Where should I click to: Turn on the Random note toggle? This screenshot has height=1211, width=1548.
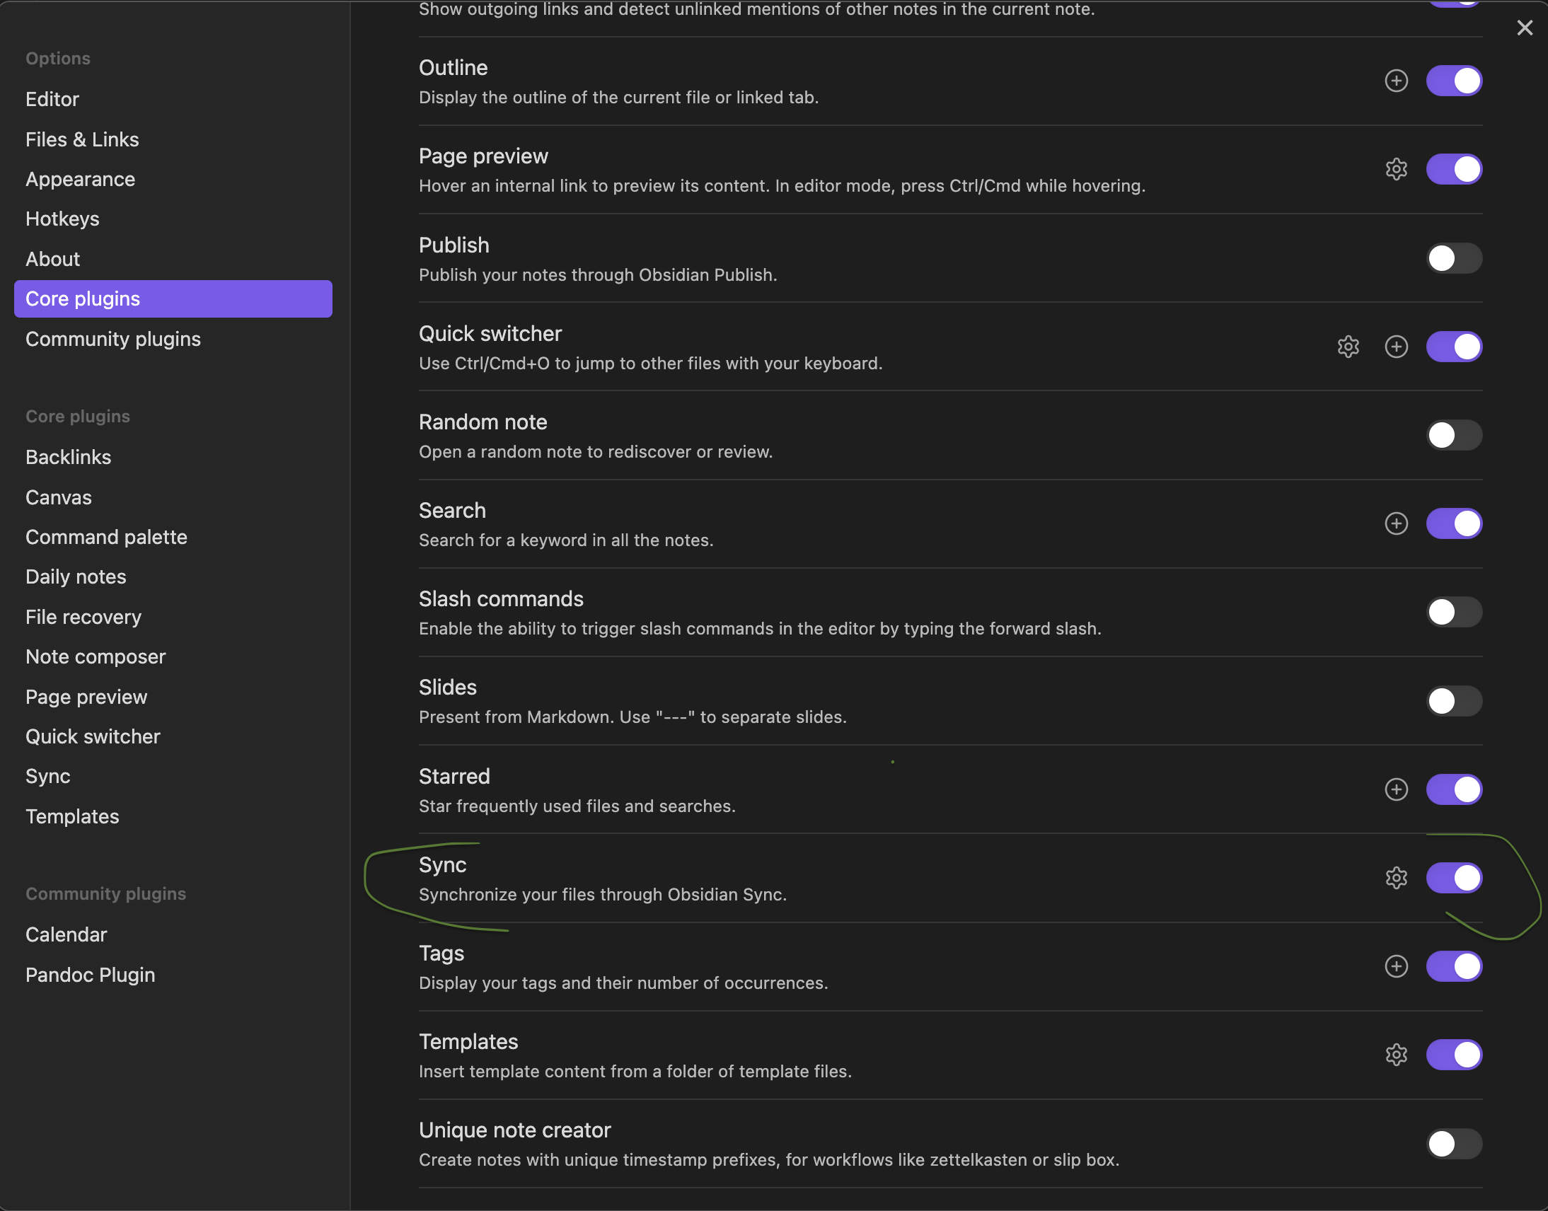coord(1453,435)
